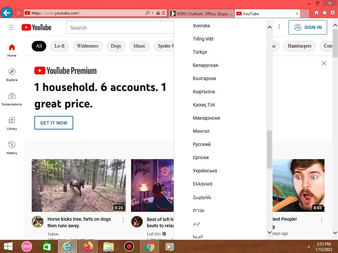Click GET IT NOW Premium button

54,123
